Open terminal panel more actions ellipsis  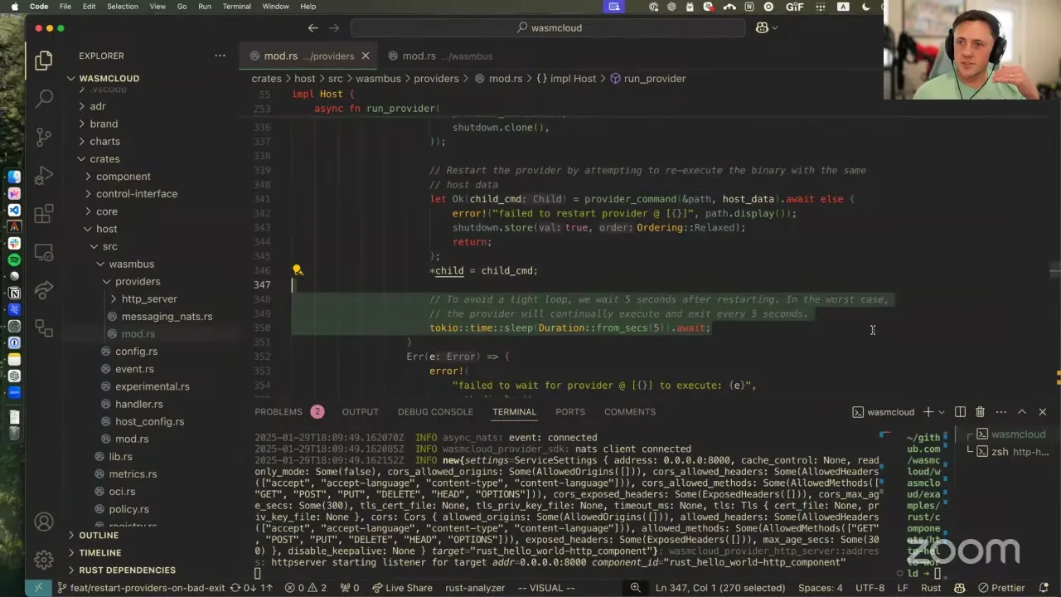tap(1000, 412)
